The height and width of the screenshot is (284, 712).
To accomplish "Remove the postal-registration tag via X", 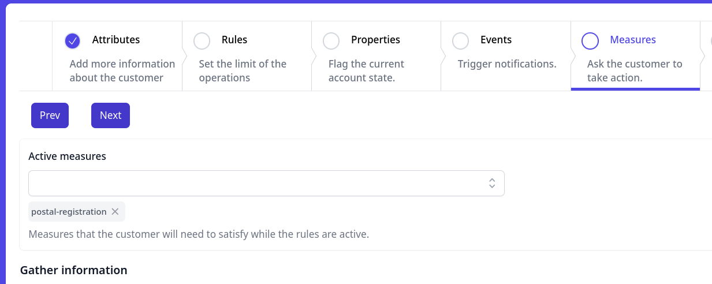I will pyautogui.click(x=115, y=212).
